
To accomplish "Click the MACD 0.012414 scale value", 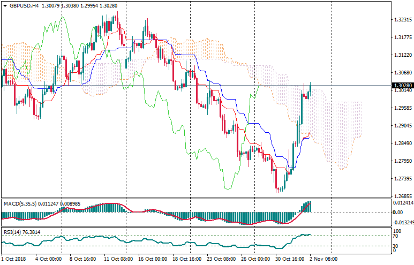I will click(403, 202).
